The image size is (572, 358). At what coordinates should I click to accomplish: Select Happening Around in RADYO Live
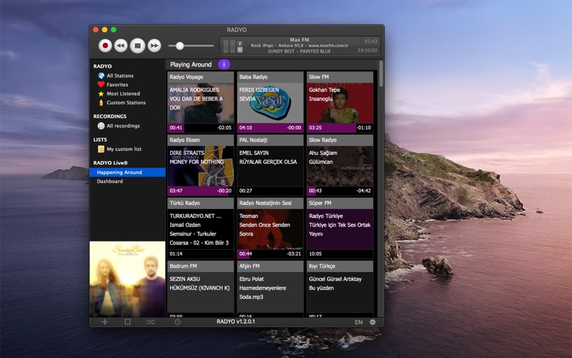click(x=127, y=172)
